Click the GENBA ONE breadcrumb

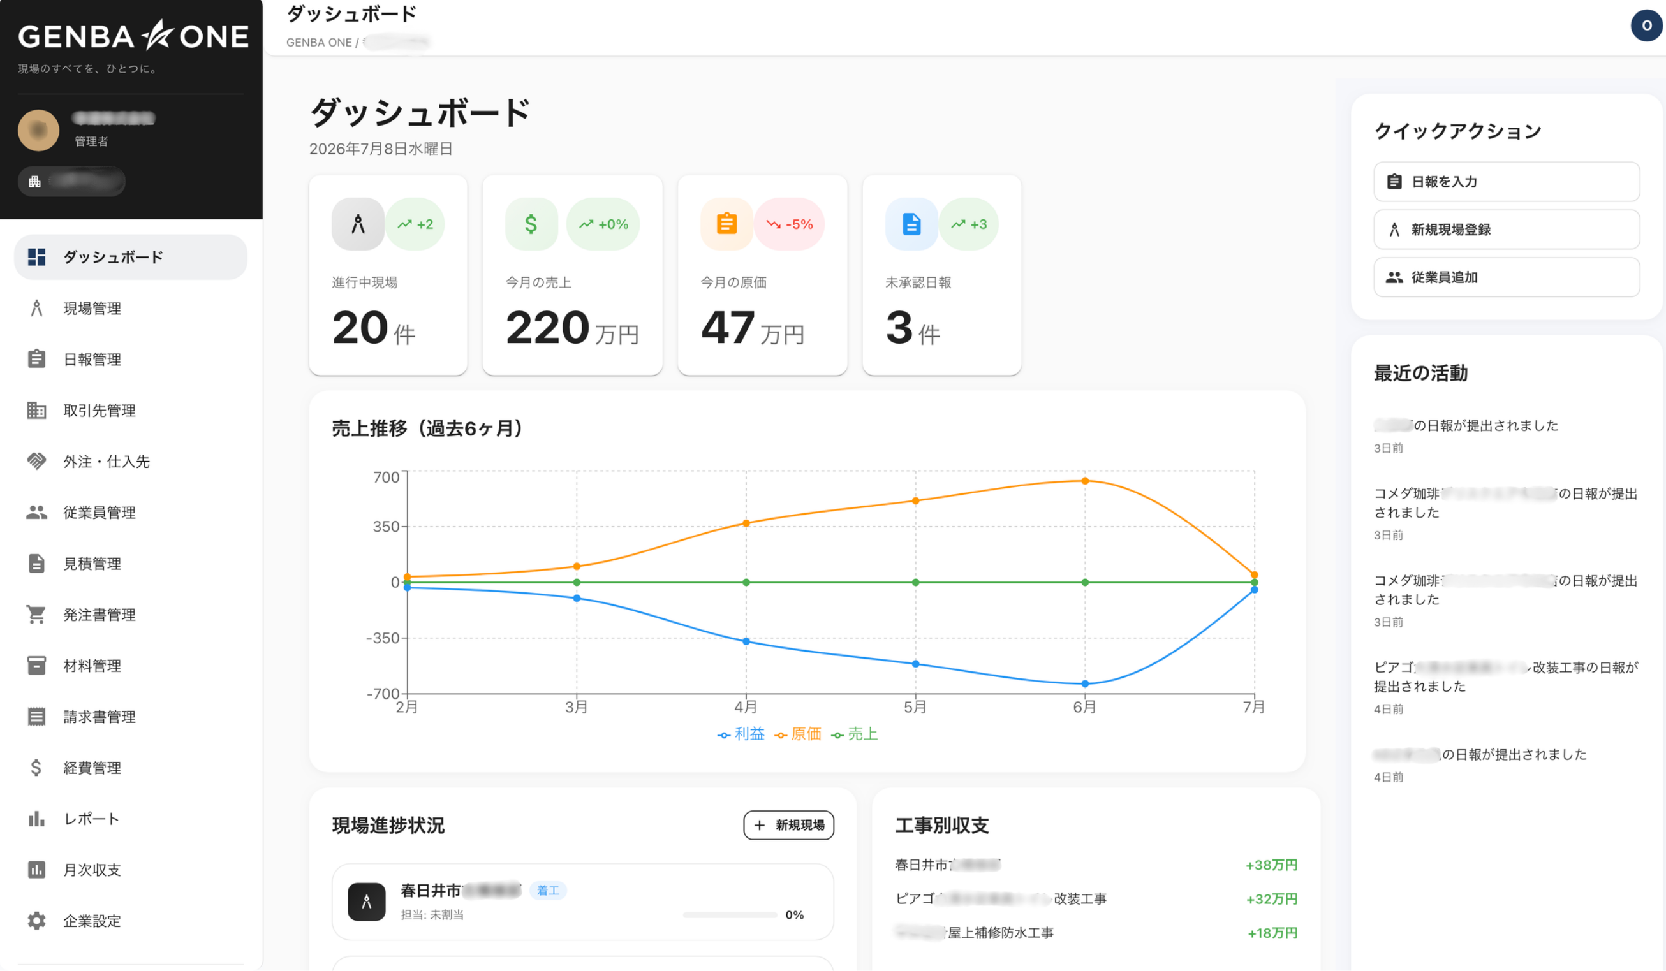click(319, 42)
